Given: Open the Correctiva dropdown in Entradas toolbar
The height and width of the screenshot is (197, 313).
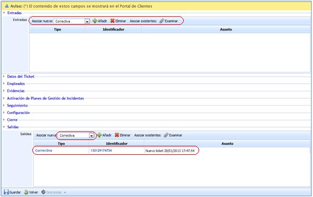Looking at the screenshot, I should [87, 21].
